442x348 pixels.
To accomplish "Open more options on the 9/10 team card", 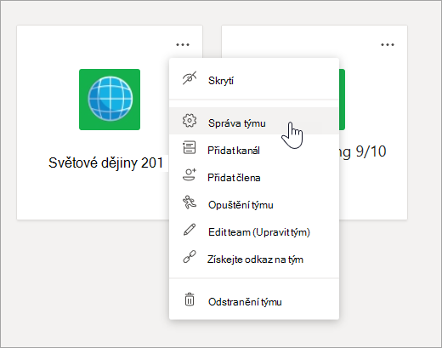I will tap(388, 44).
